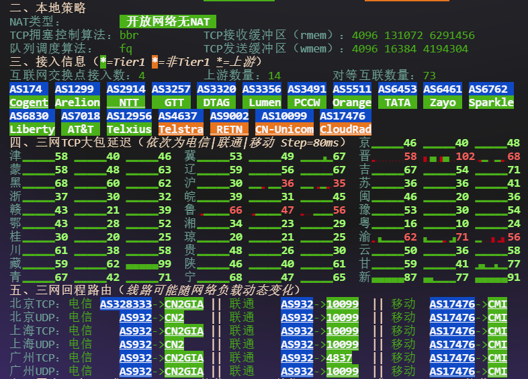Click AS328333 in the 北京TCP row

[126, 304]
